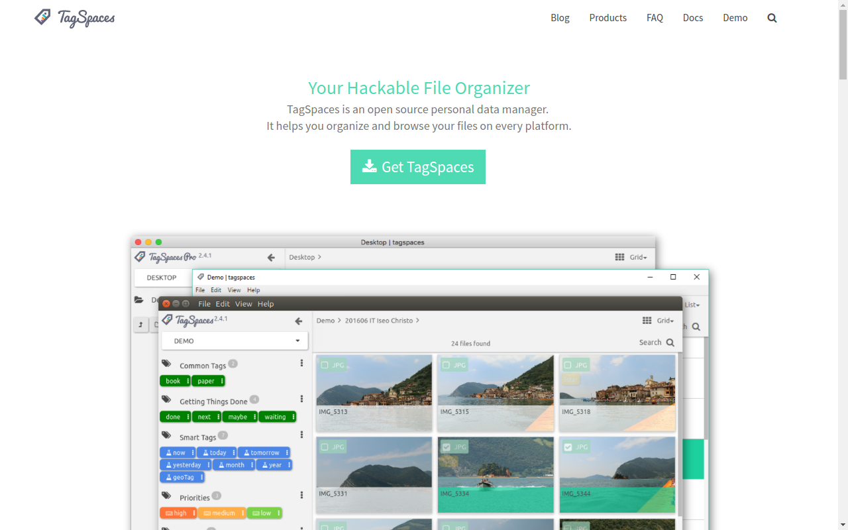Open the three-dot menu for Common Tags

pyautogui.click(x=301, y=363)
